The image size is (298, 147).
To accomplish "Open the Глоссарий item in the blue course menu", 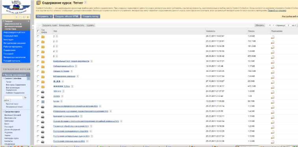I will click(8, 54).
